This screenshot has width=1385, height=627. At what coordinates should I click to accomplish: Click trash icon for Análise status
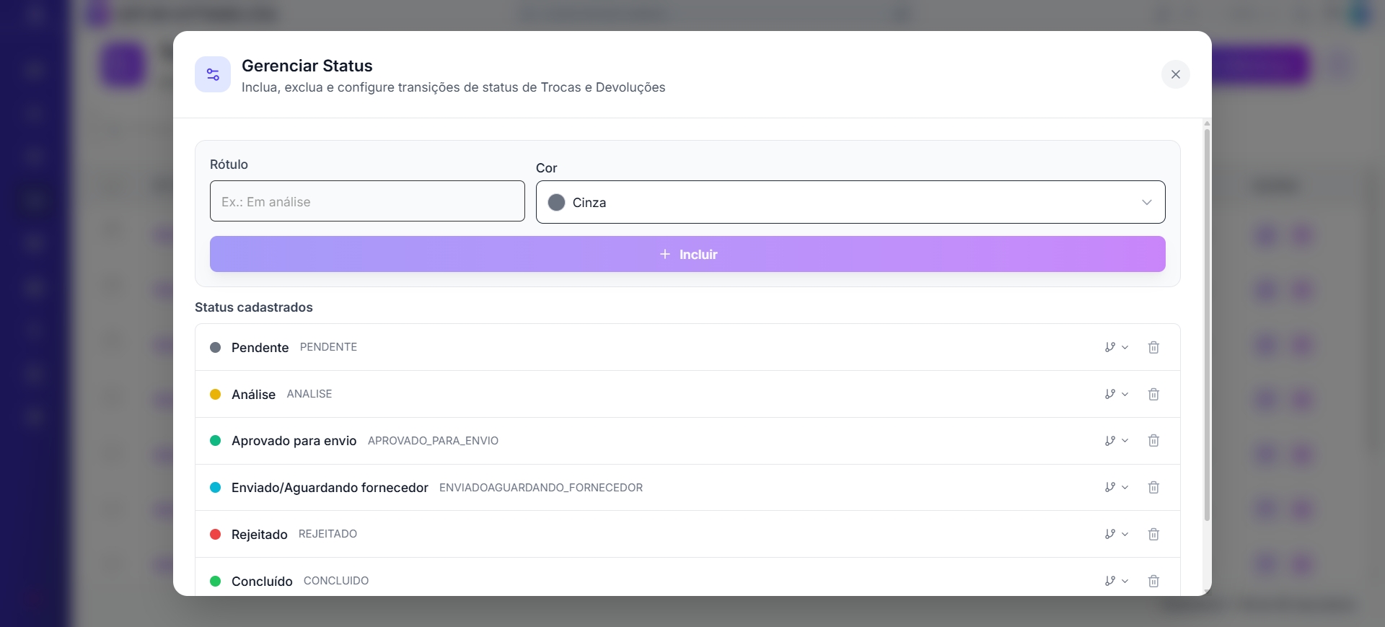(1153, 394)
